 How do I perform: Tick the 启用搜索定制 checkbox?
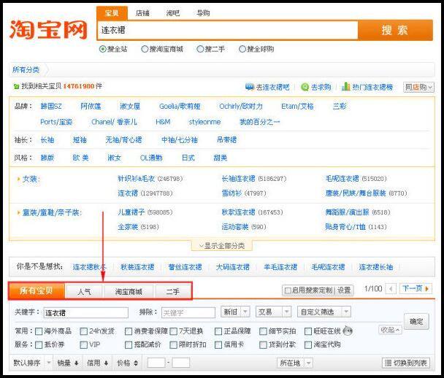tap(288, 290)
